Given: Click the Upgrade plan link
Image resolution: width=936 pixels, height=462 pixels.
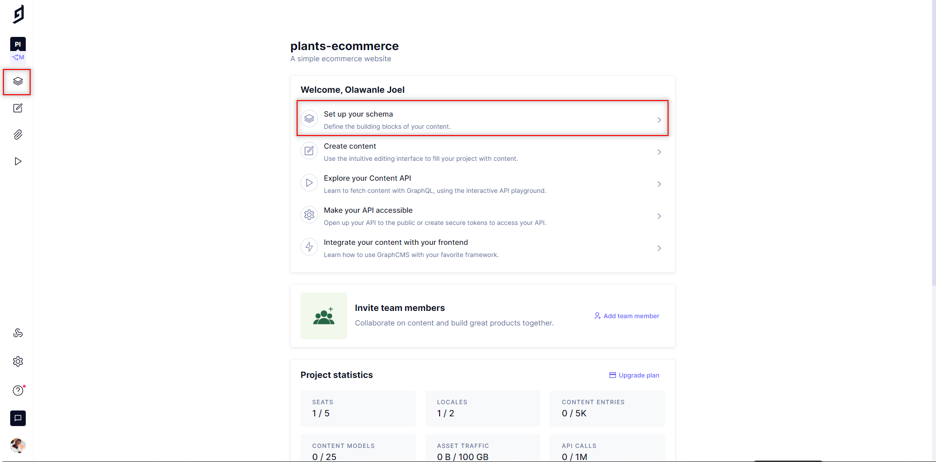Looking at the screenshot, I should [x=634, y=375].
